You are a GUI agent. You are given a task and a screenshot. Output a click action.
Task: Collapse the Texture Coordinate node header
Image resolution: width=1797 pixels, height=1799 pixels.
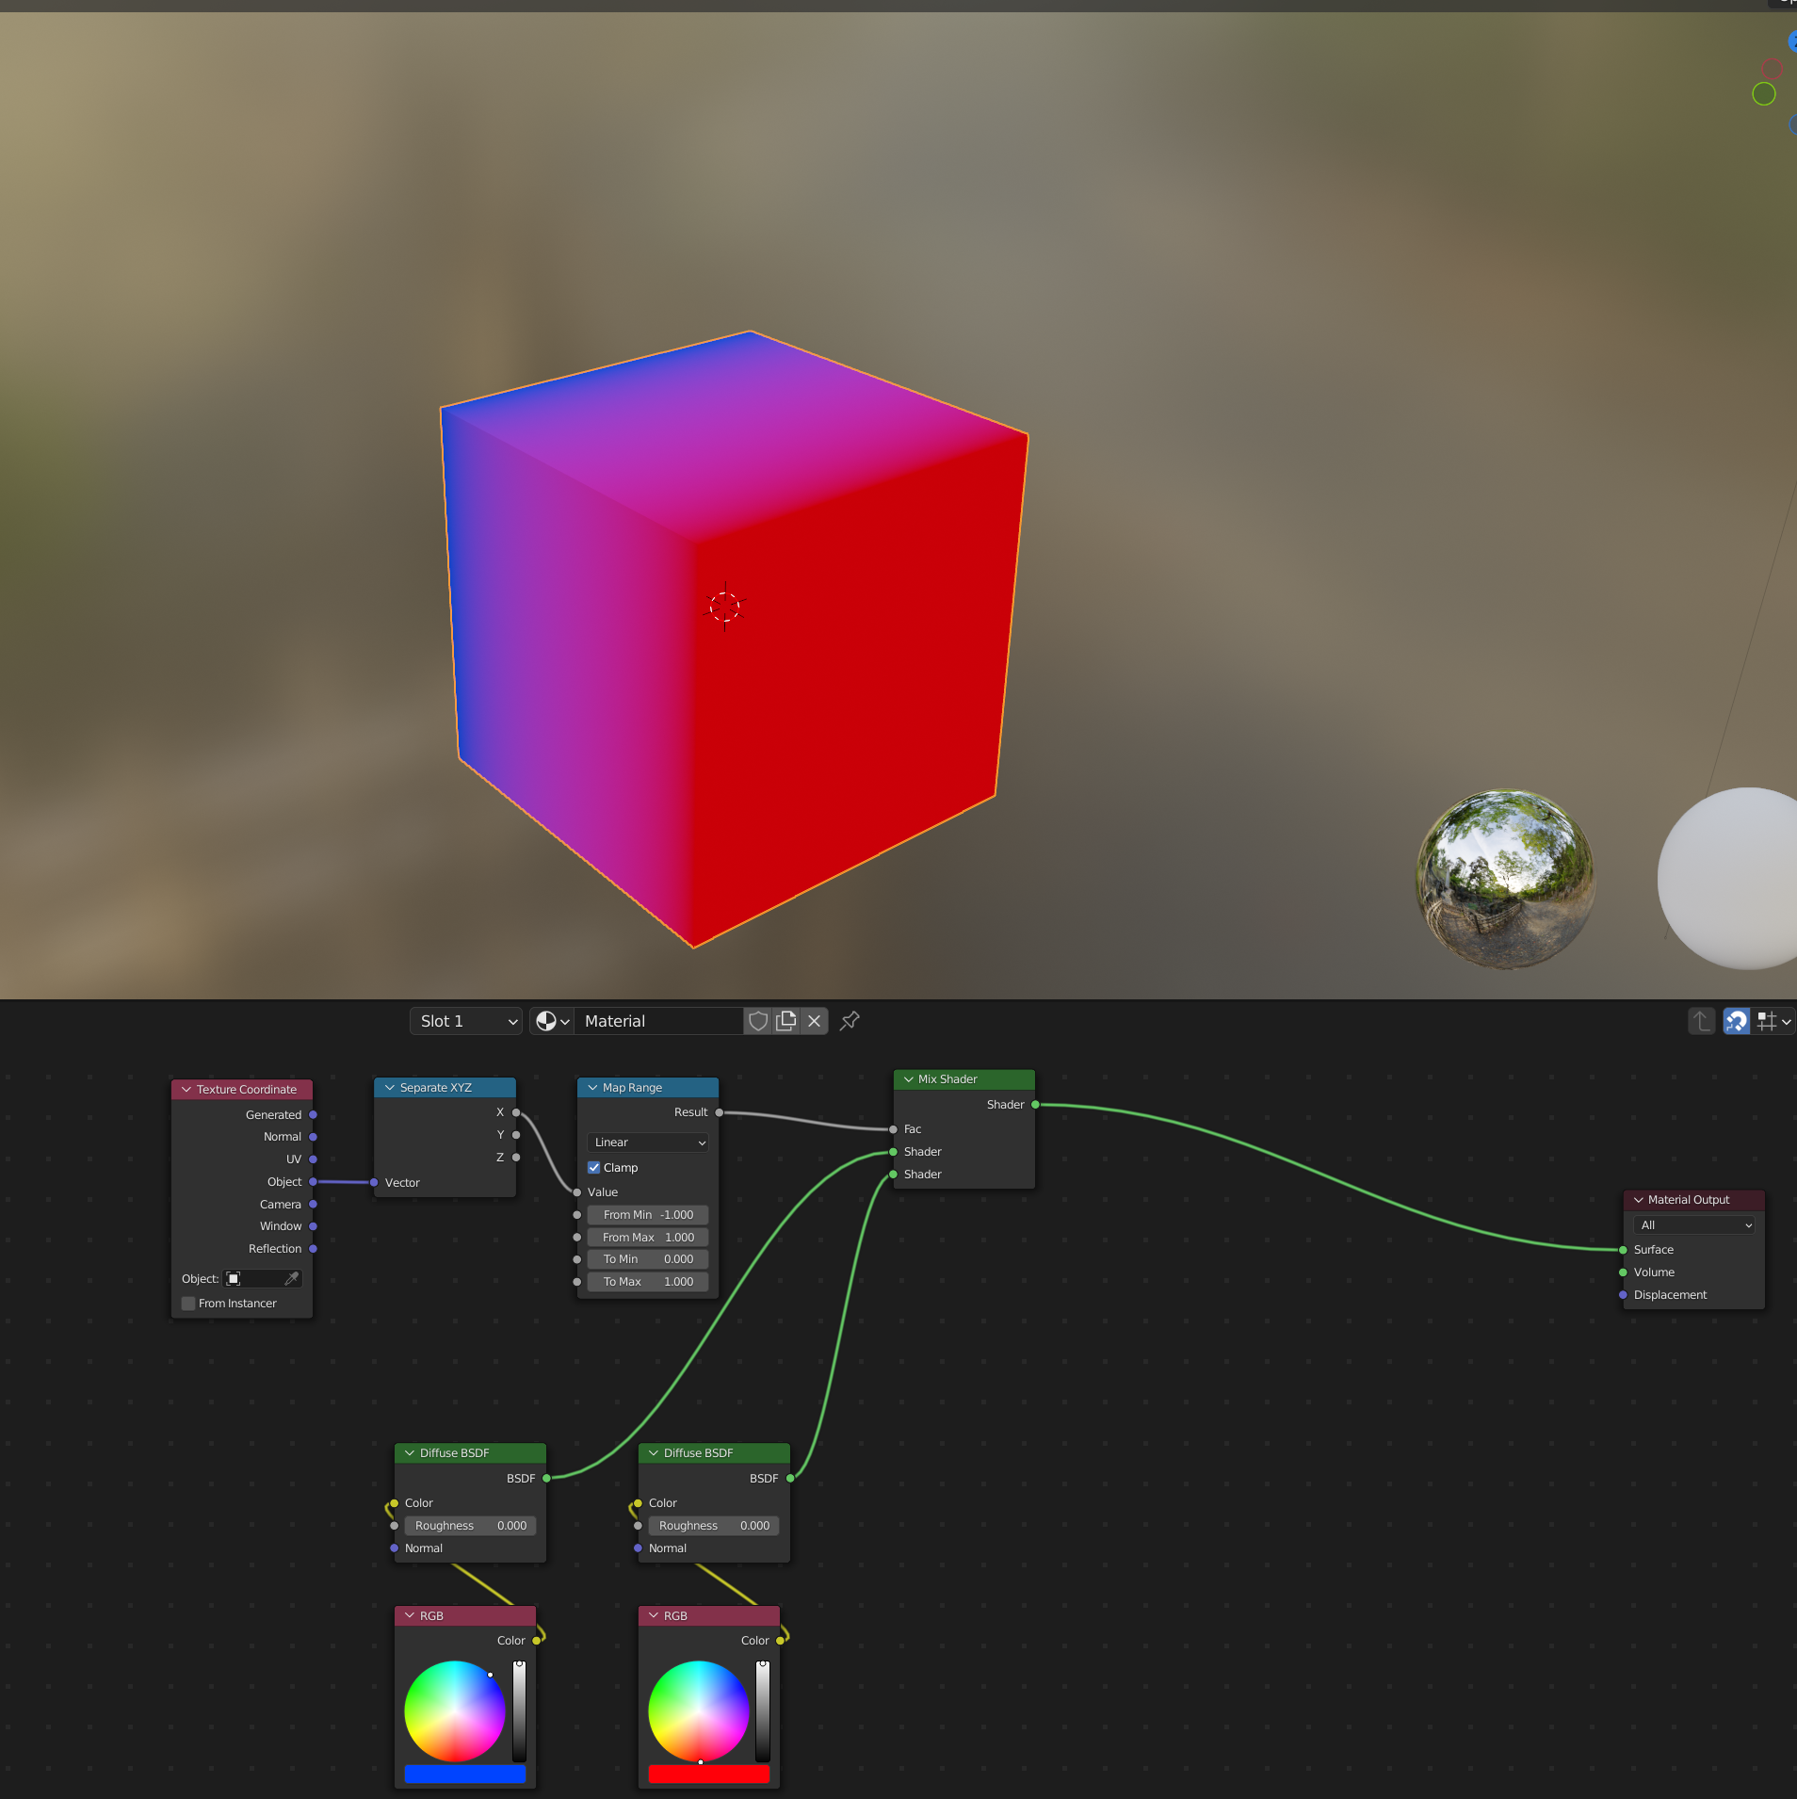coord(186,1089)
